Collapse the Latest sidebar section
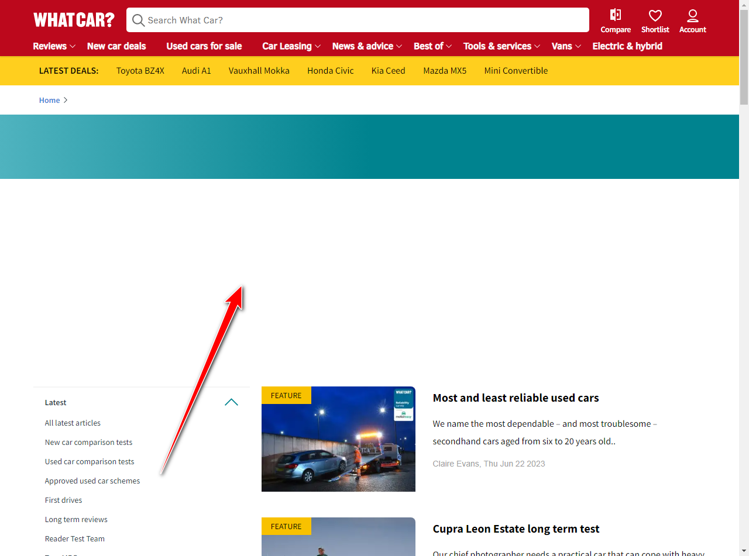The width and height of the screenshot is (749, 556). click(x=231, y=402)
